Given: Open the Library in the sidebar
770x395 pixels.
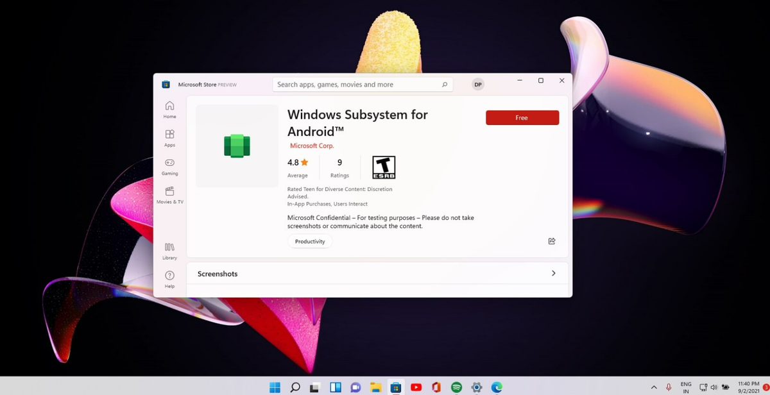Looking at the screenshot, I should click(x=169, y=251).
